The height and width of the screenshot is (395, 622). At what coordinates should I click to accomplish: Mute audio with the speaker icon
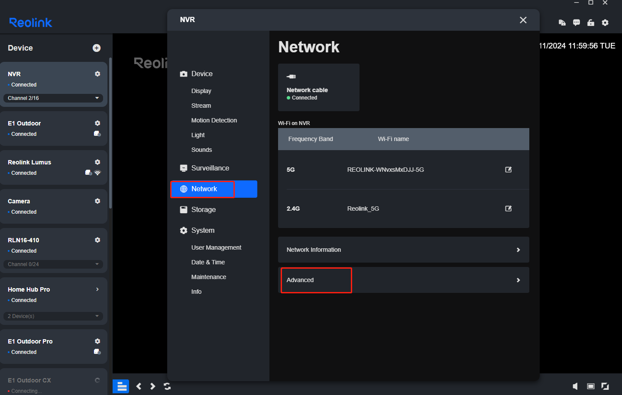(x=575, y=386)
